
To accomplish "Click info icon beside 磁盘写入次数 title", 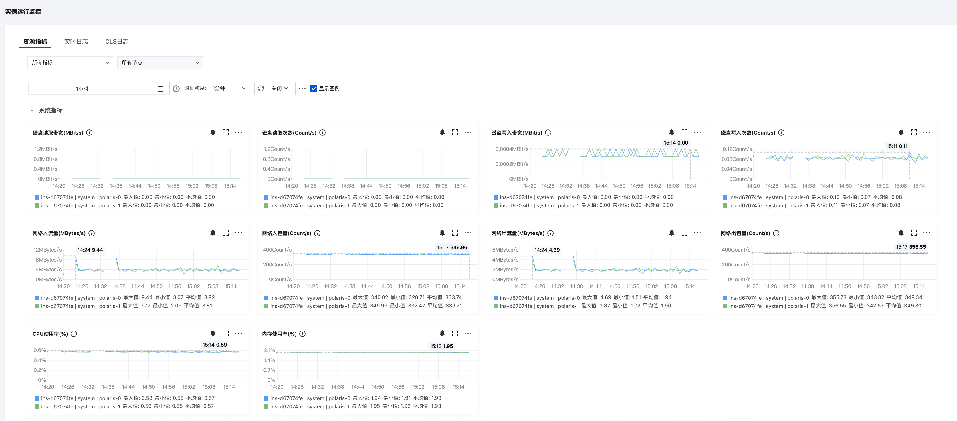I will point(781,133).
